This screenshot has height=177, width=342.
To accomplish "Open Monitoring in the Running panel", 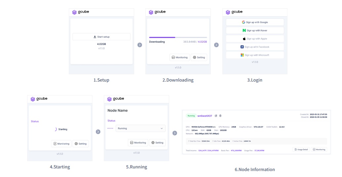I will pyautogui.click(x=138, y=143).
